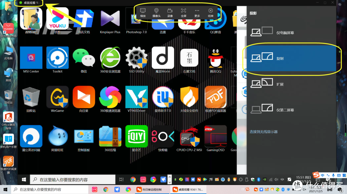
Task: Open 爱奇艺 iQIYI icon
Action: (x=136, y=138)
